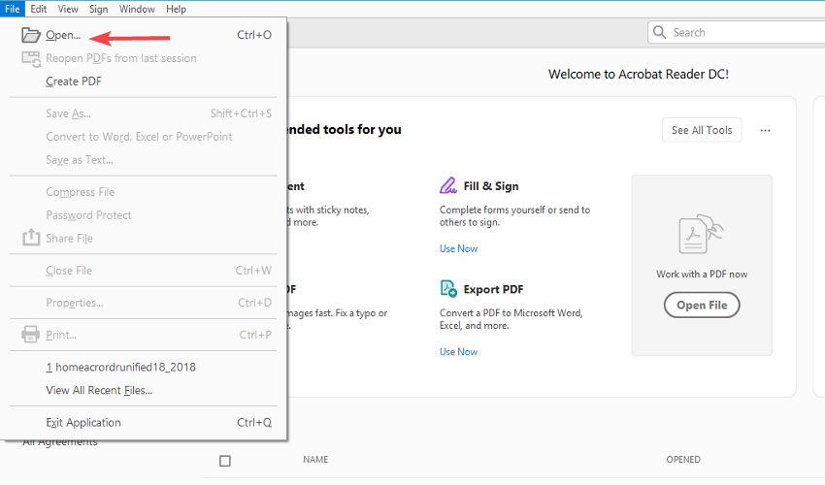This screenshot has width=825, height=485.
Task: Click Use Now under Export PDF
Action: click(x=458, y=352)
